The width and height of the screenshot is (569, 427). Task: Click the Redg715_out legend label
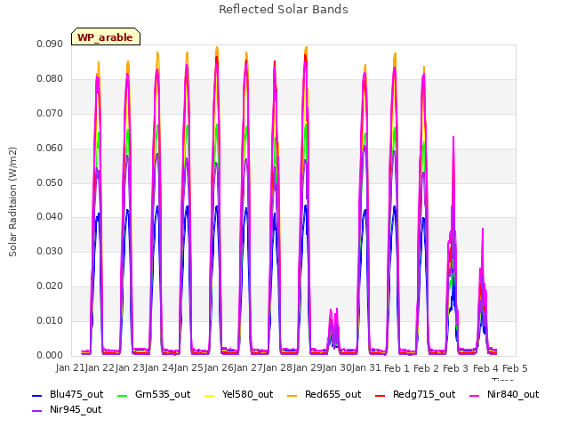pyautogui.click(x=424, y=395)
